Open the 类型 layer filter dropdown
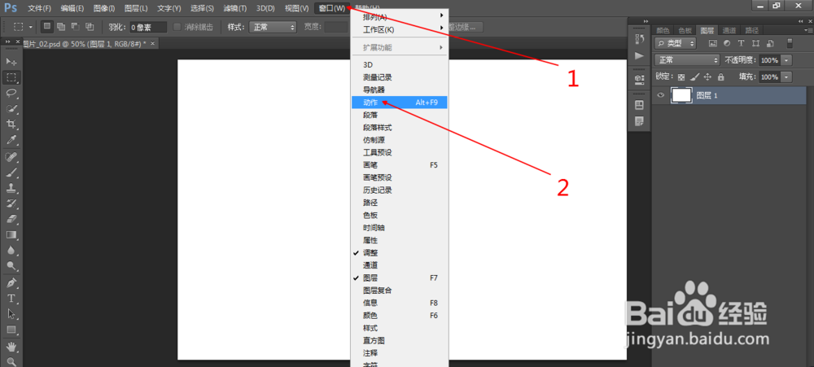This screenshot has width=814, height=367. [676, 43]
